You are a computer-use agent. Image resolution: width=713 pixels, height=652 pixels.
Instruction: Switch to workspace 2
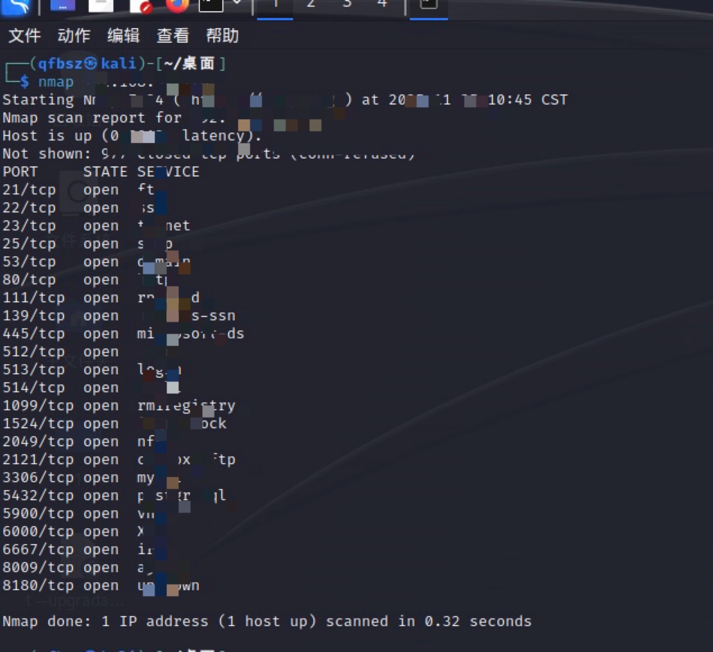[310, 4]
